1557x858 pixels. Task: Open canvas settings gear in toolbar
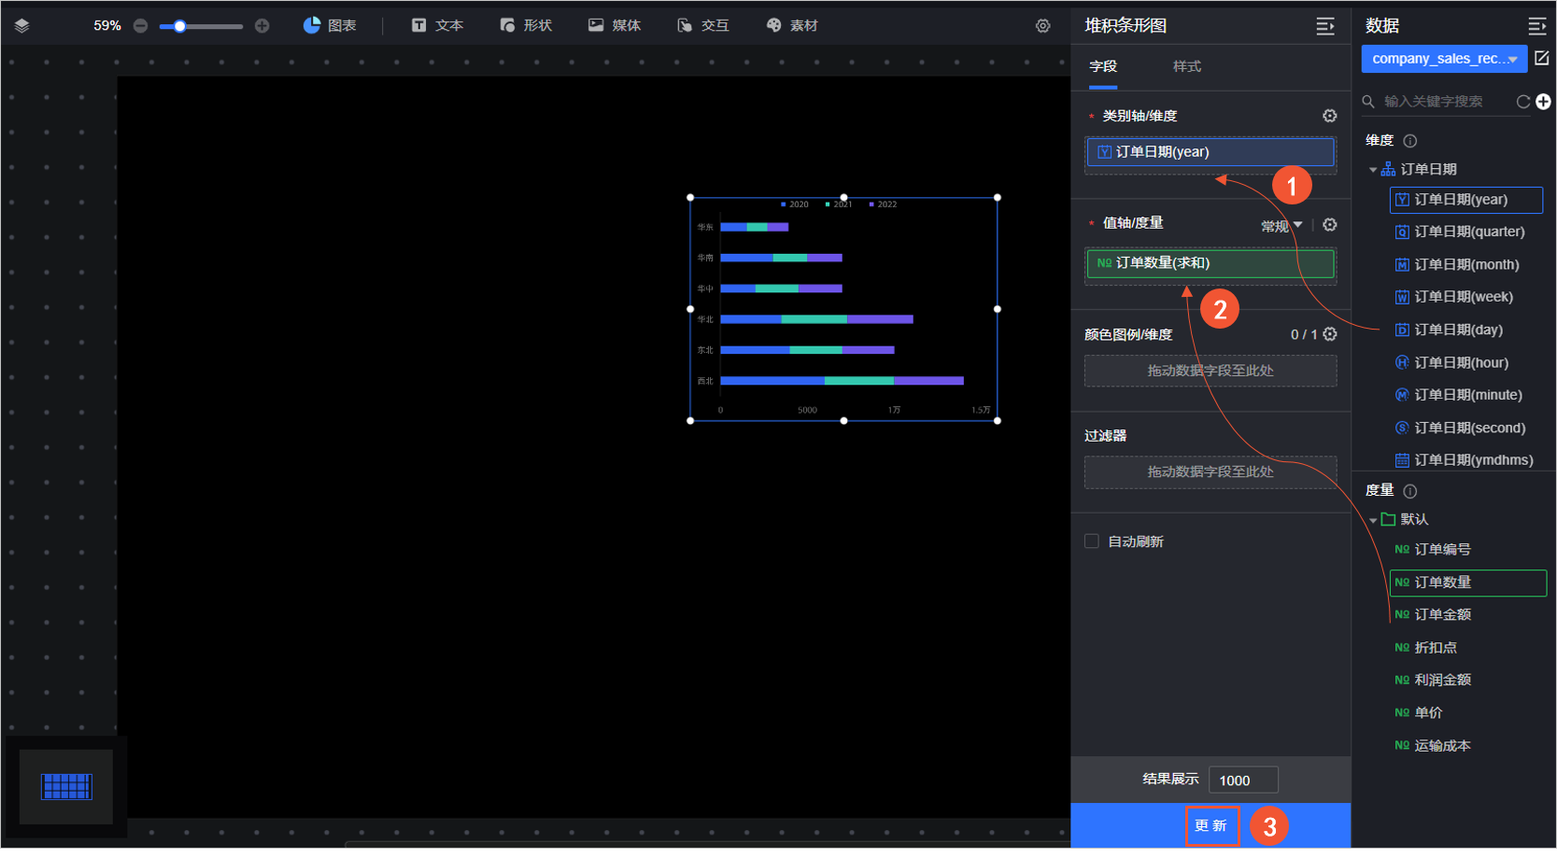1043,26
